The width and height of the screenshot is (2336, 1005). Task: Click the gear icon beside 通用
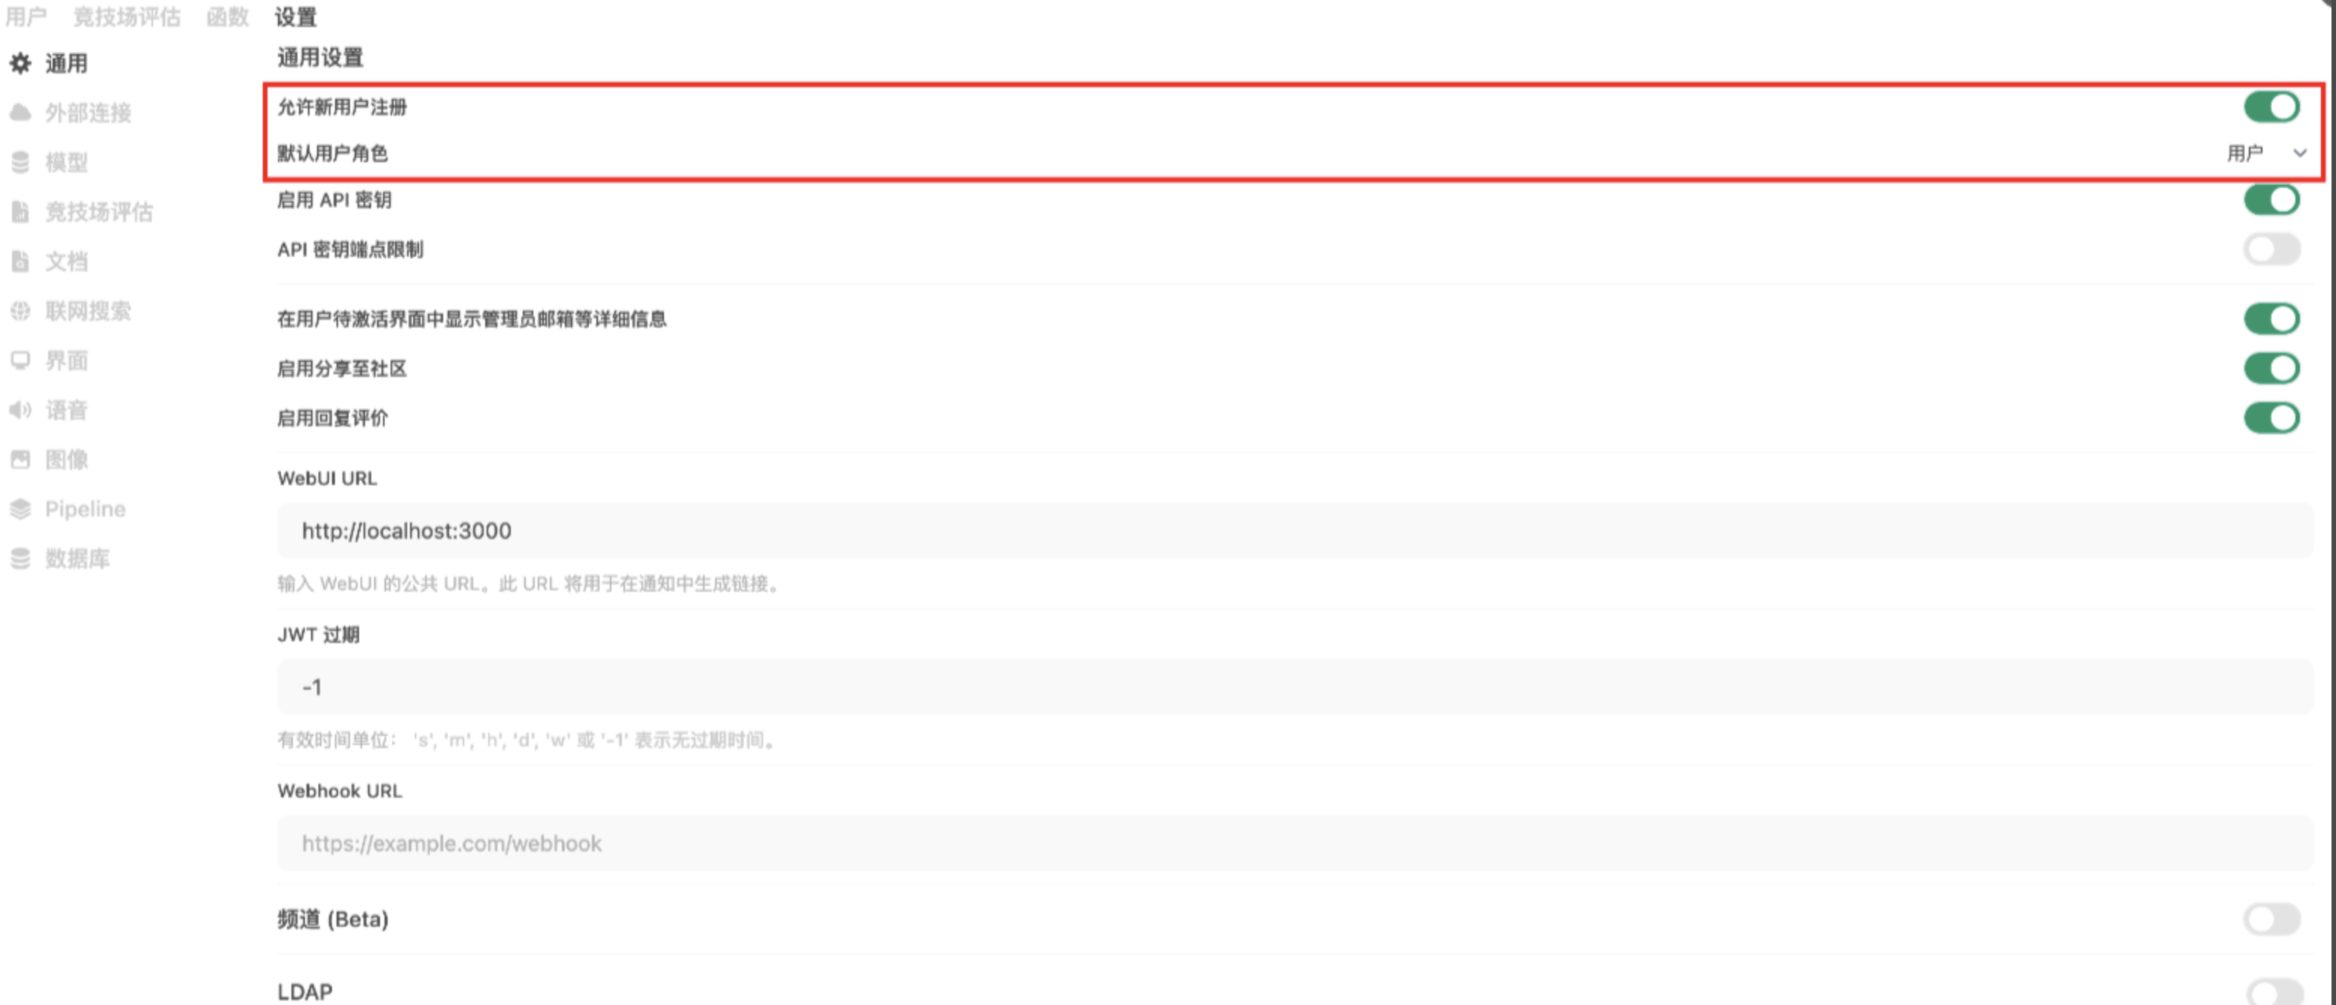20,64
